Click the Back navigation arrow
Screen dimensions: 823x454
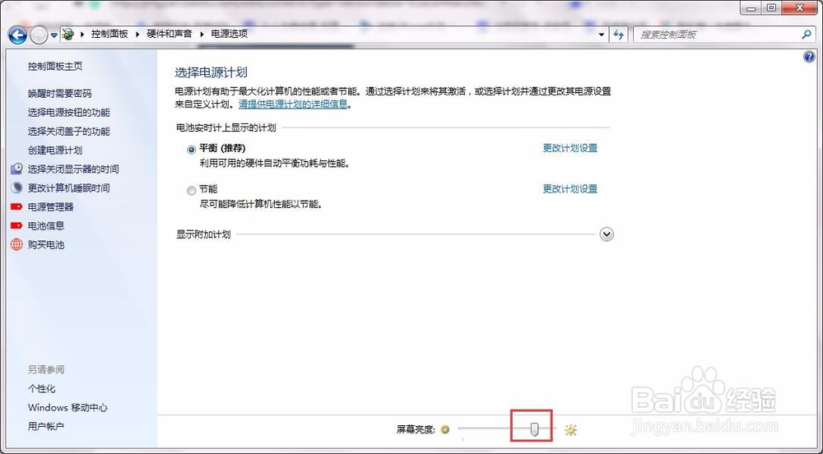[x=17, y=35]
